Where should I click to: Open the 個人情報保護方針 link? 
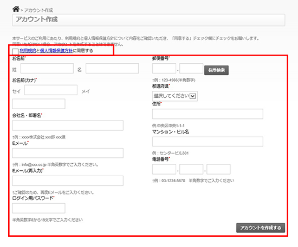pos(56,51)
